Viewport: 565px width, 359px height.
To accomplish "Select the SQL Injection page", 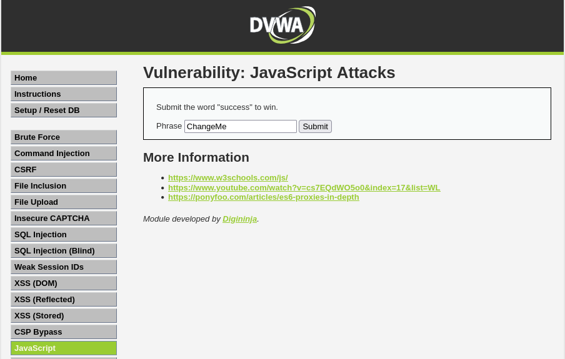I will (63, 234).
